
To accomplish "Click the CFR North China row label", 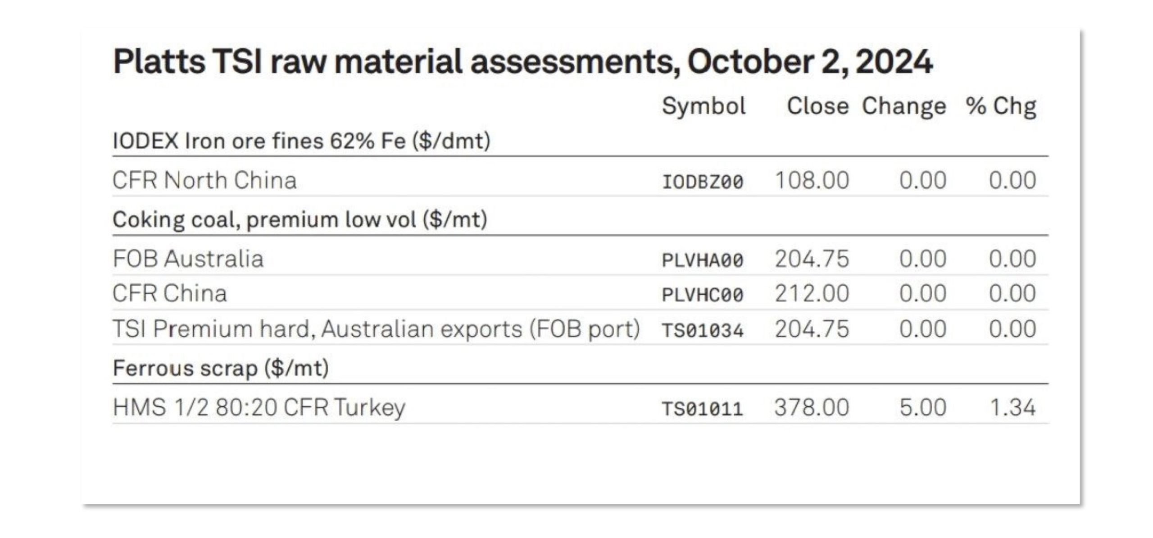I will tap(204, 180).
